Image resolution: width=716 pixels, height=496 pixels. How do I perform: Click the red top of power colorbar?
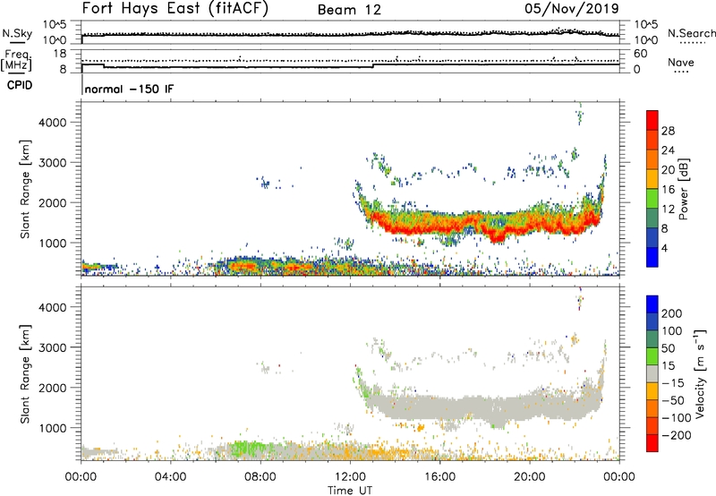(652, 120)
